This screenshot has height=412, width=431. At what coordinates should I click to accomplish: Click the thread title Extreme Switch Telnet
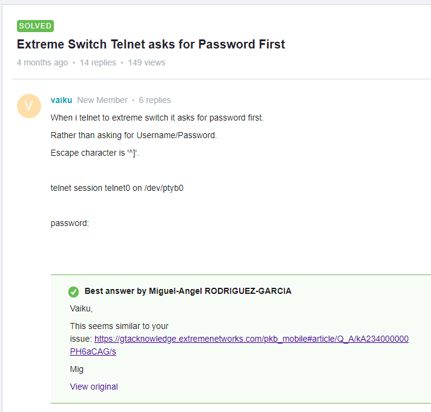[x=151, y=44]
